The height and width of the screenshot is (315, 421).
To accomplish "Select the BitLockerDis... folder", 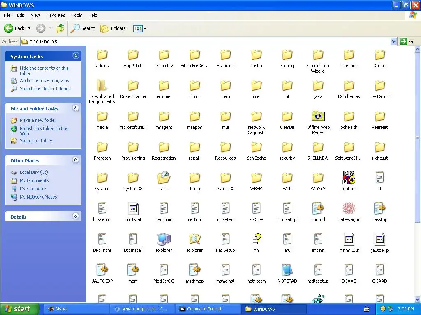I will [x=194, y=55].
